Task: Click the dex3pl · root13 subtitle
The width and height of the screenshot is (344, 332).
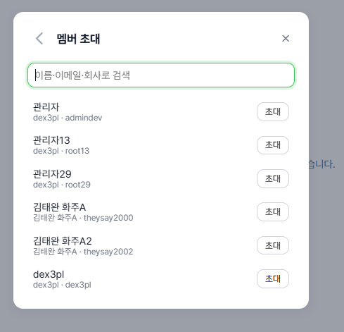Action: click(61, 151)
